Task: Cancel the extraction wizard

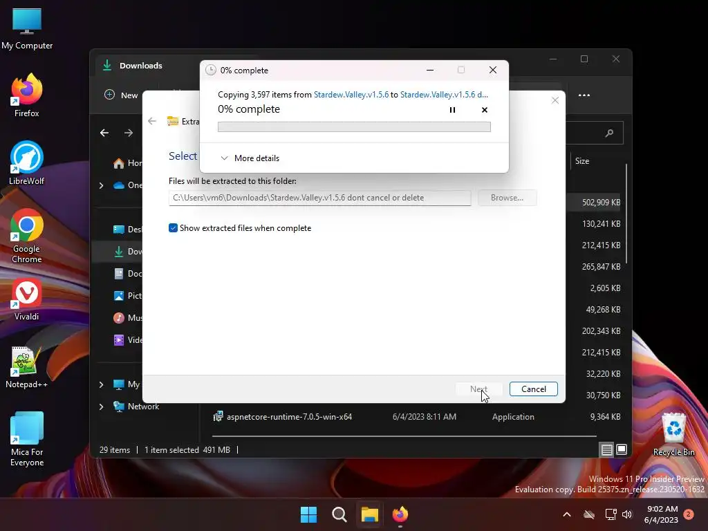Action: tap(533, 389)
